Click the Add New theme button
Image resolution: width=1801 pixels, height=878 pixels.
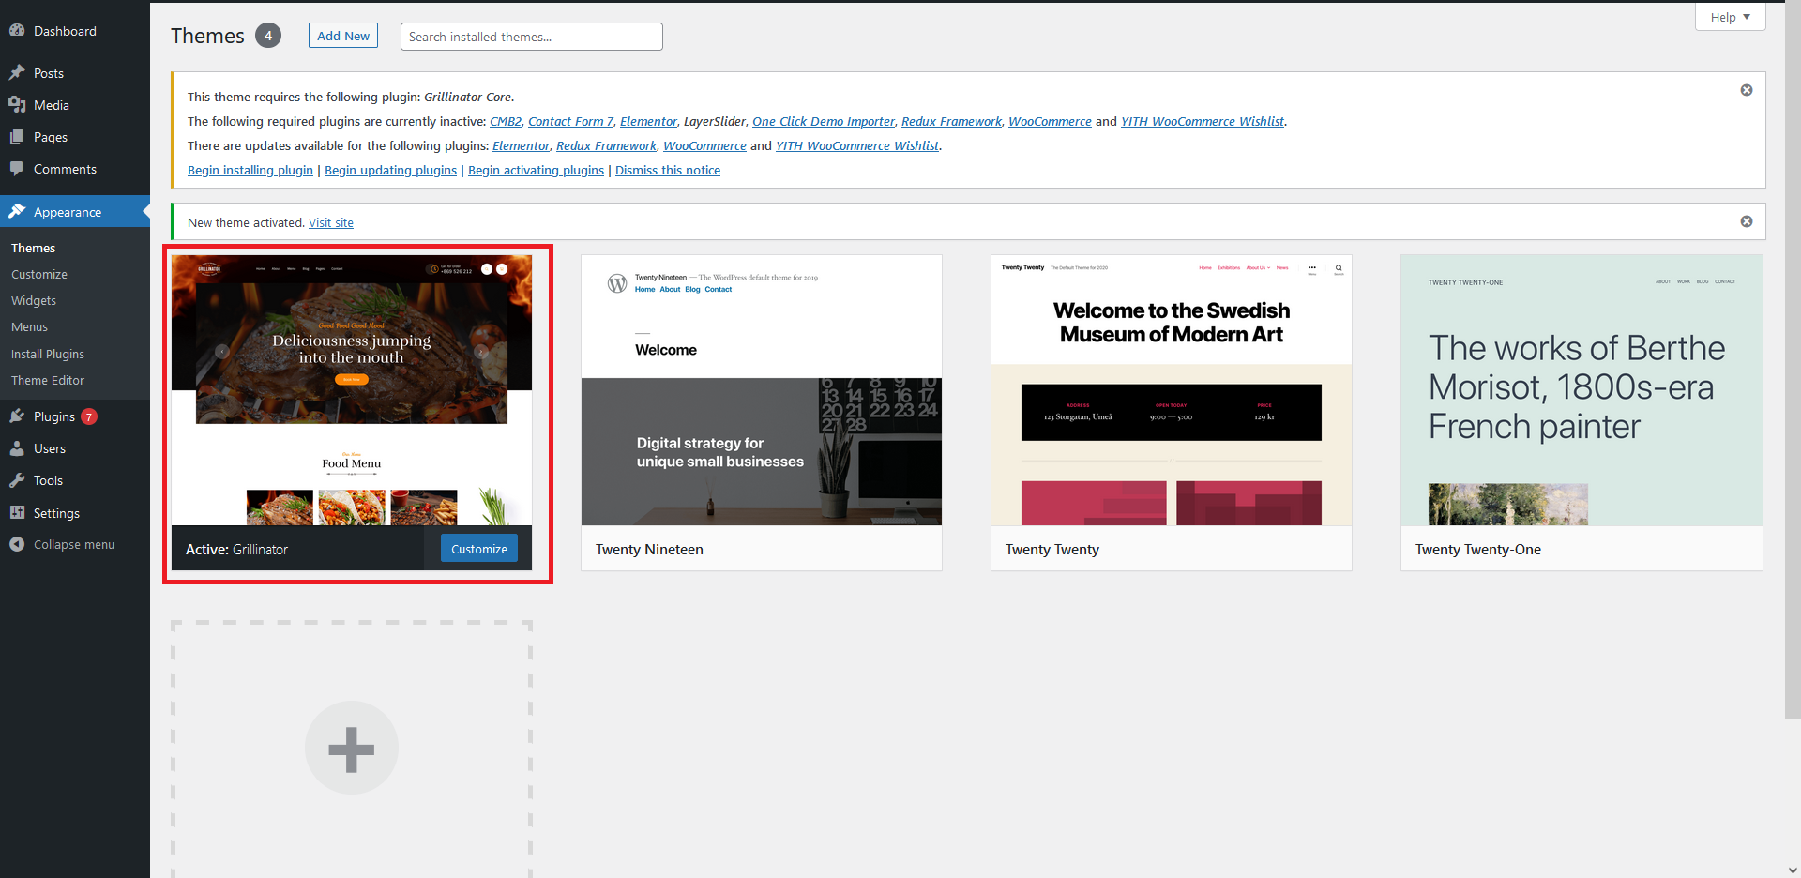(x=343, y=36)
